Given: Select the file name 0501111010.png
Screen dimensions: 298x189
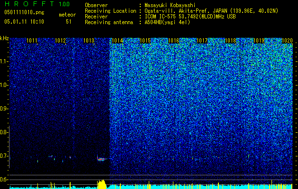Looking at the screenshot, I should click(24, 12).
